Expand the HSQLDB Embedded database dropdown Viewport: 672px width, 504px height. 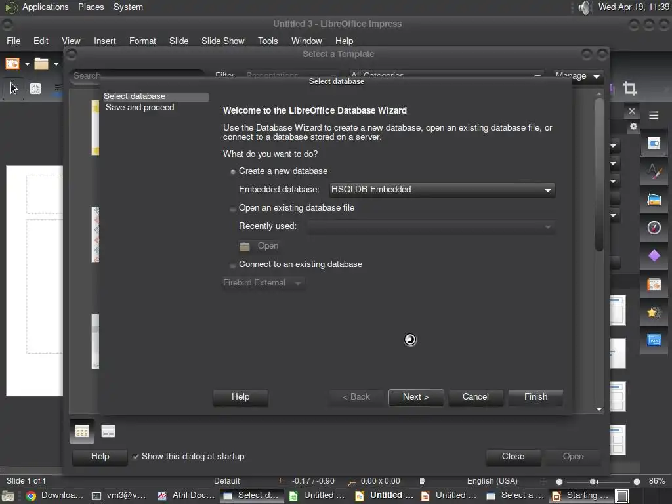pyautogui.click(x=442, y=190)
